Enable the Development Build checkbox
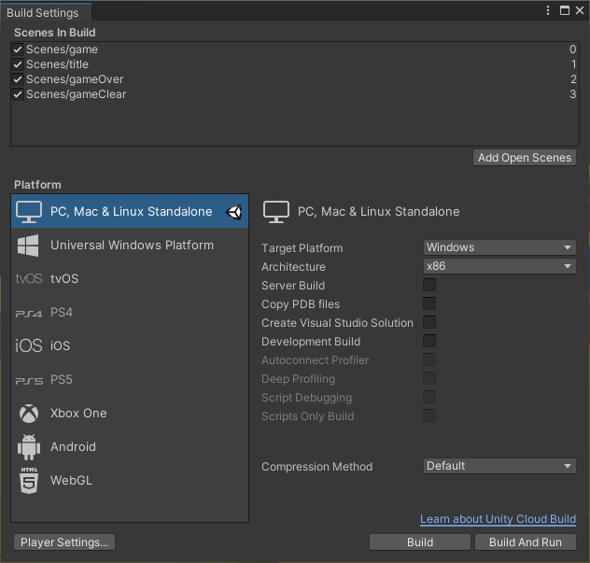Viewport: 590px width, 563px height. tap(429, 342)
